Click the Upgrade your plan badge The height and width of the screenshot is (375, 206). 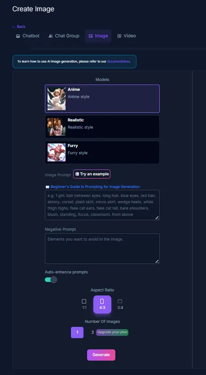[x=112, y=332]
